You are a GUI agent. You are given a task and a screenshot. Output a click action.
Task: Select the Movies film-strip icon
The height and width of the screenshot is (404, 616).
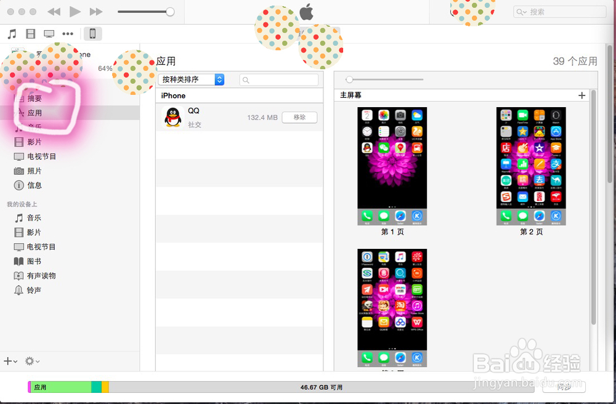tap(30, 33)
